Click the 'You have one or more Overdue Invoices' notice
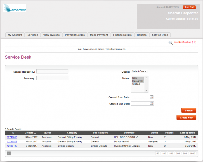This screenshot has height=162, width=203. click(x=101, y=49)
